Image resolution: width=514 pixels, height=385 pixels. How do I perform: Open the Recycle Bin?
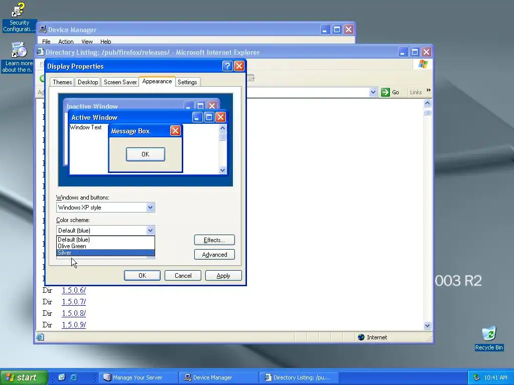[x=489, y=338]
